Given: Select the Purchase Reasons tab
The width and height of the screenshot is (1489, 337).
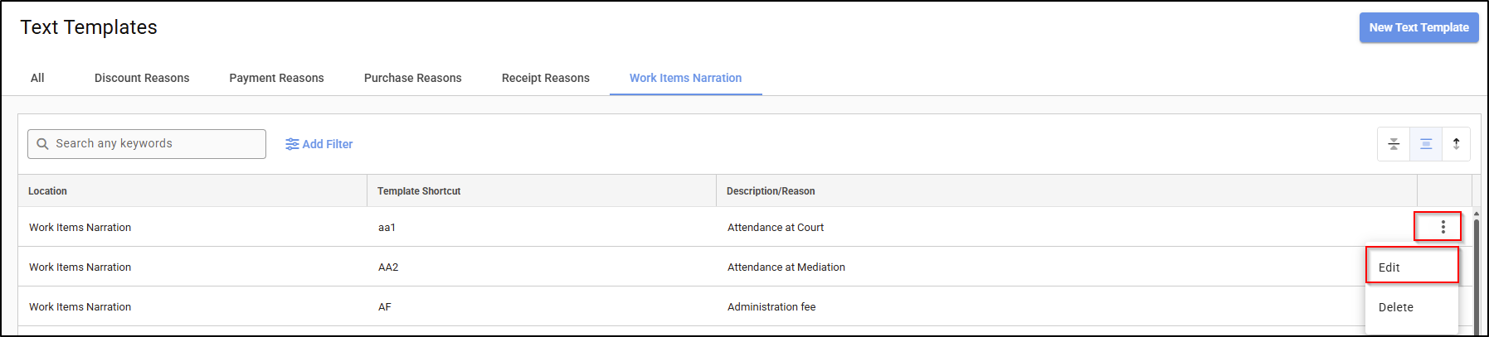Looking at the screenshot, I should (x=412, y=78).
